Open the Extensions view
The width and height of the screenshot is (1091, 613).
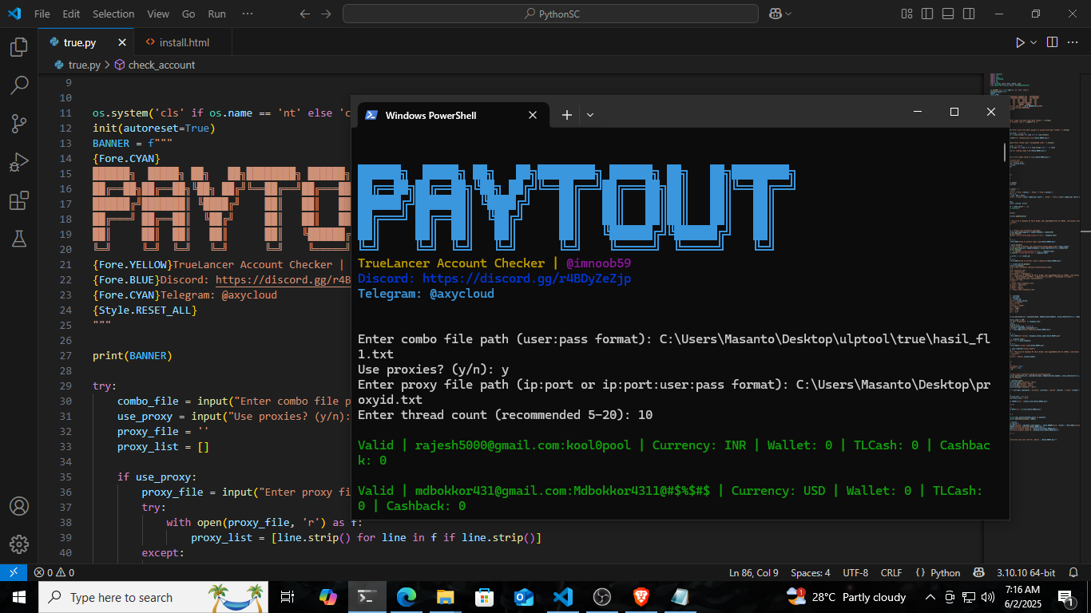(19, 200)
